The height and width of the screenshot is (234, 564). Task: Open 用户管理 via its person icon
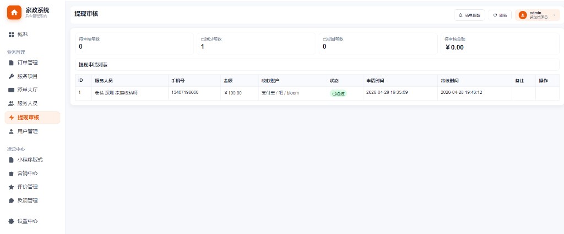click(x=11, y=131)
